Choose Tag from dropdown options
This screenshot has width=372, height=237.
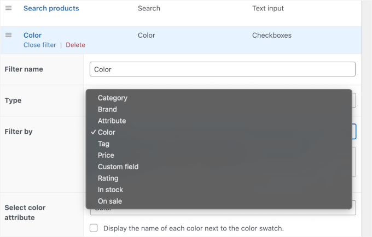coord(103,144)
